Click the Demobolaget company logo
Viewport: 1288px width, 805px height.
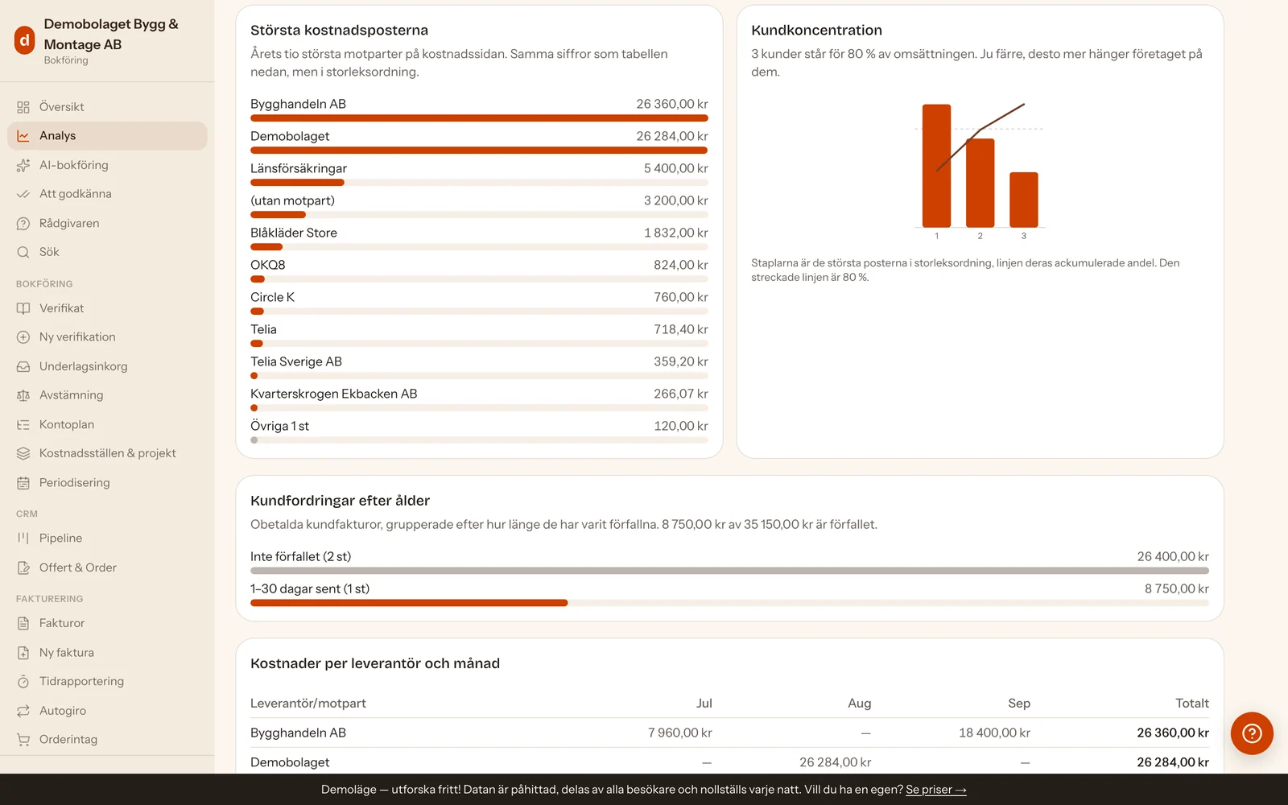pos(25,40)
